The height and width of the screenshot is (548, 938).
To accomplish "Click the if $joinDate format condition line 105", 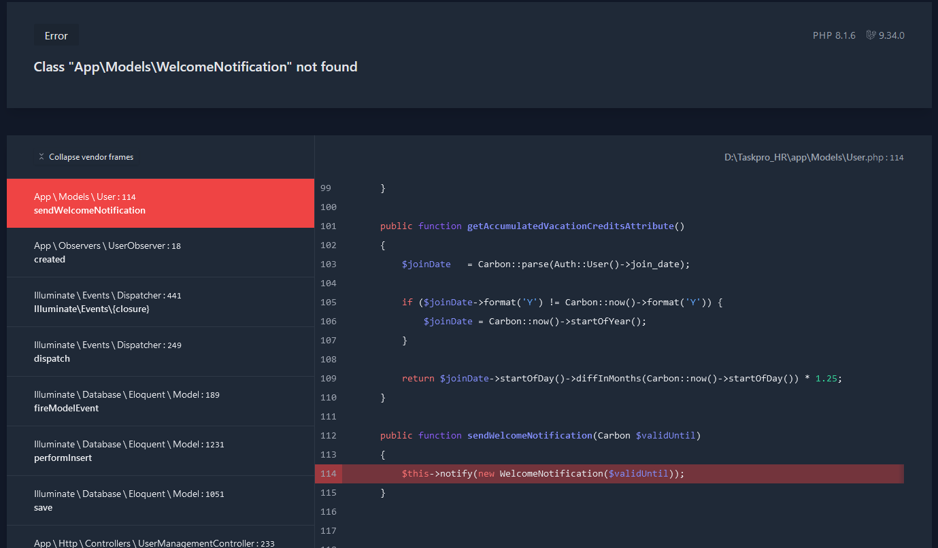I will coord(562,302).
